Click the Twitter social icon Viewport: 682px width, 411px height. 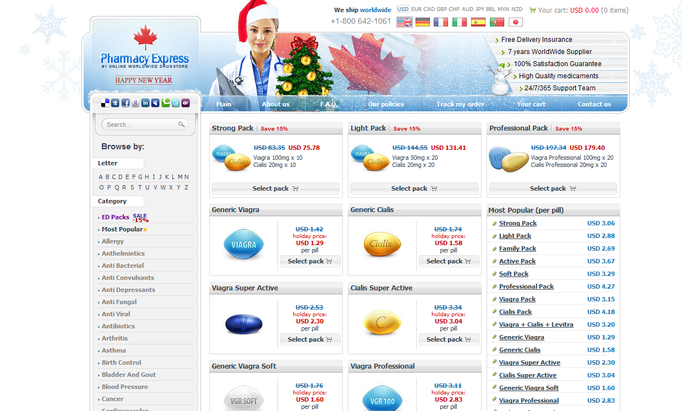click(x=176, y=102)
